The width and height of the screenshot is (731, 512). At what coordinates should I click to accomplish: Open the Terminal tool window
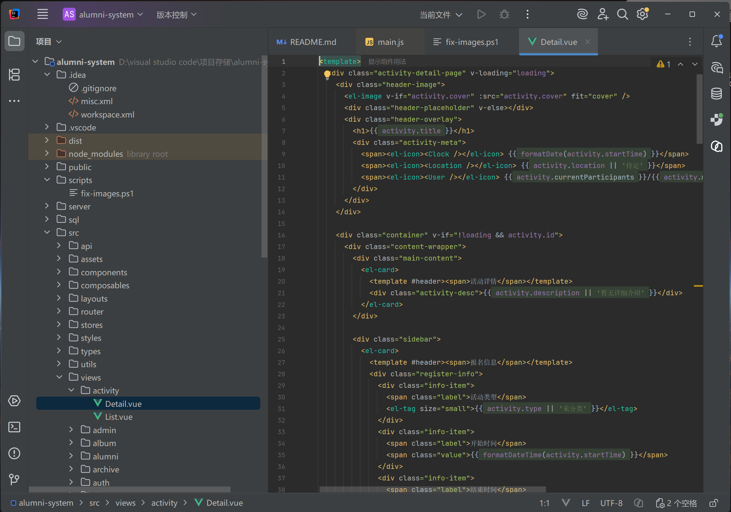14,427
